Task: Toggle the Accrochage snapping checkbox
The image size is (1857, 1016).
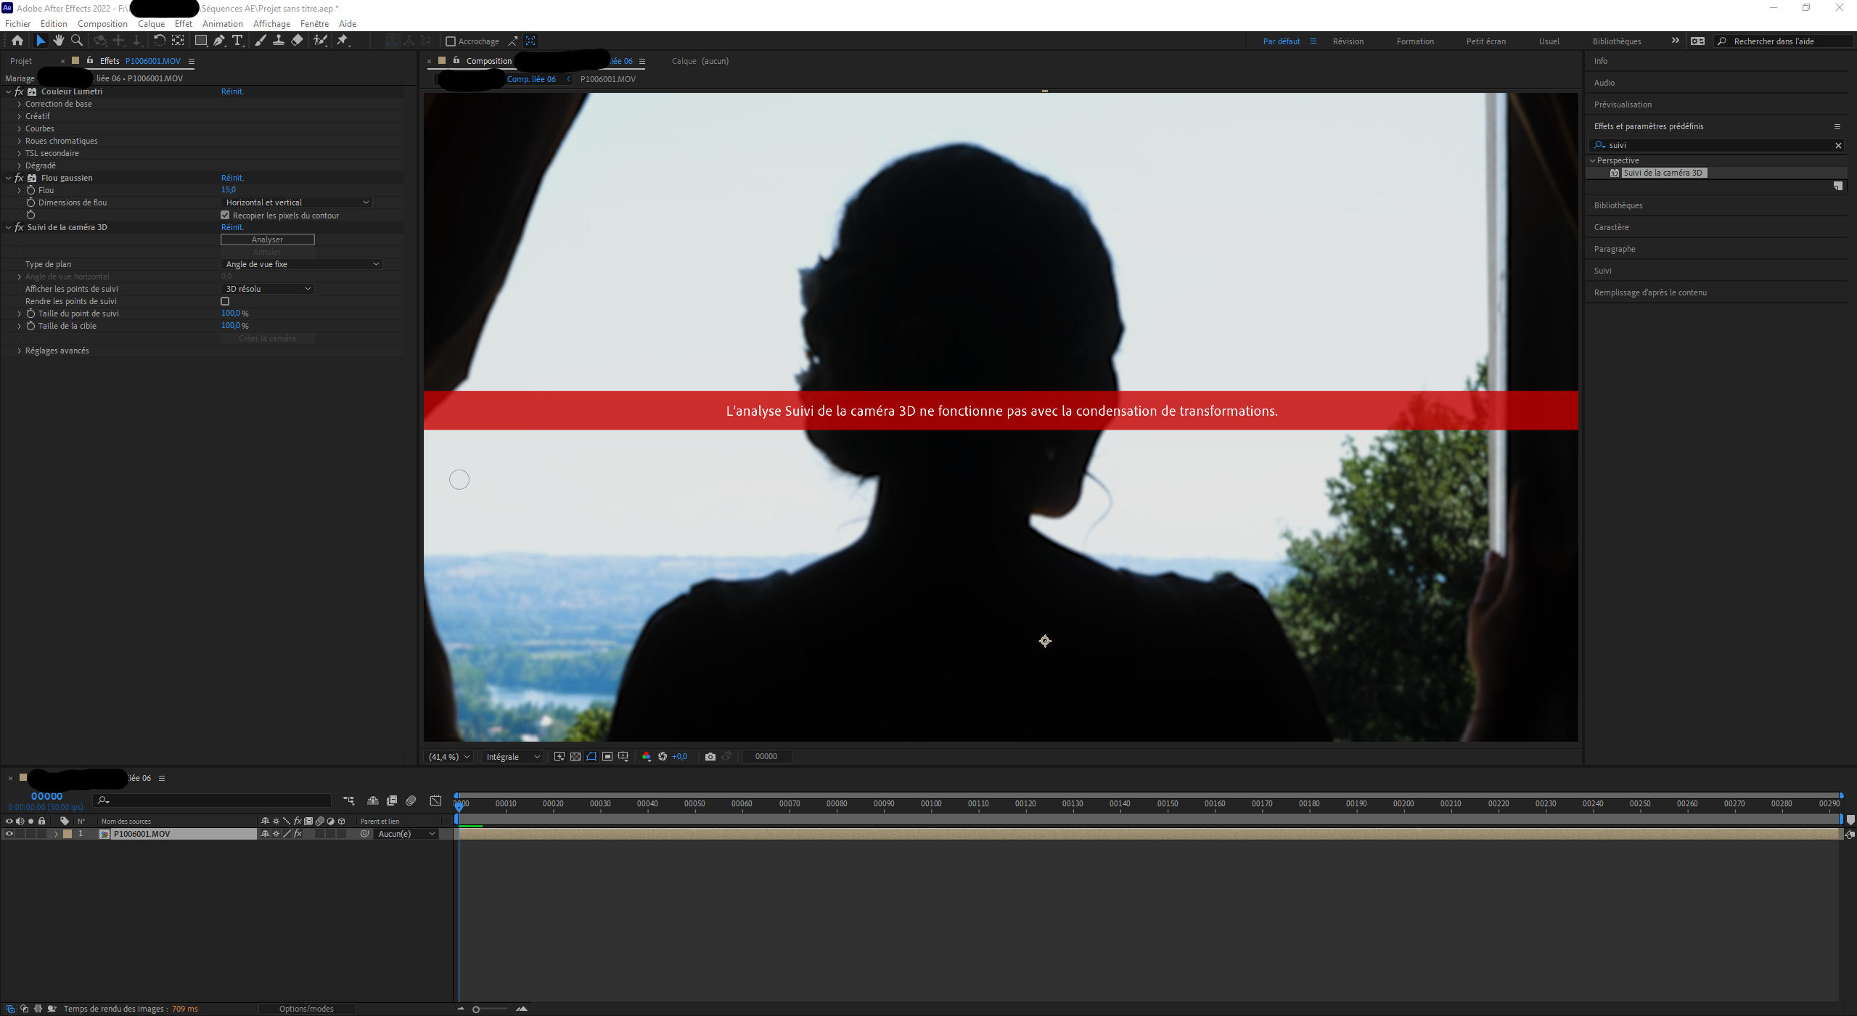Action: tap(451, 41)
